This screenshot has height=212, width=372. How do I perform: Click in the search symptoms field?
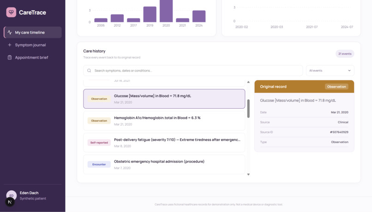pyautogui.click(x=193, y=71)
